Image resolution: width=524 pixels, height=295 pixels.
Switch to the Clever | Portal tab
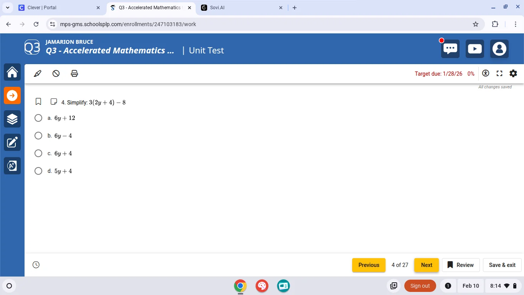pos(58,8)
